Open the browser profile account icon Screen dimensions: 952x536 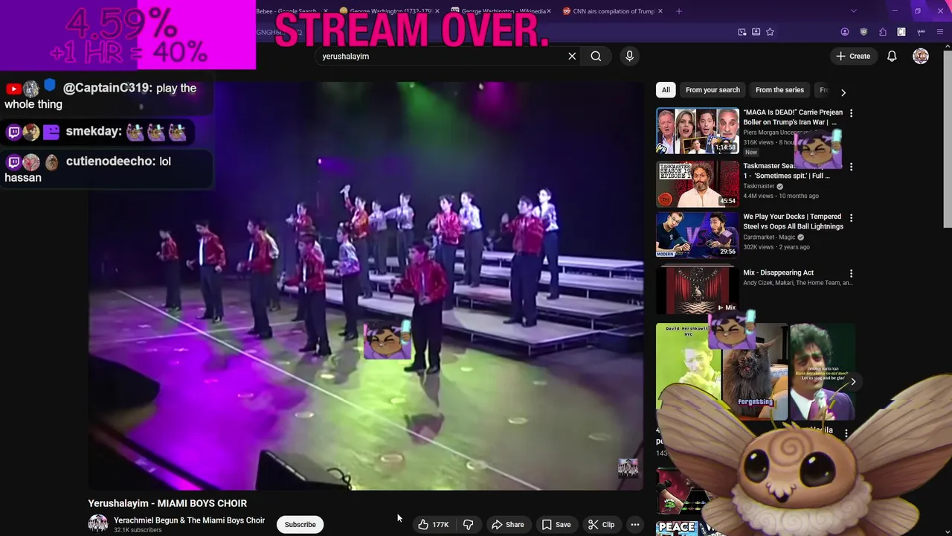pyautogui.click(x=845, y=32)
